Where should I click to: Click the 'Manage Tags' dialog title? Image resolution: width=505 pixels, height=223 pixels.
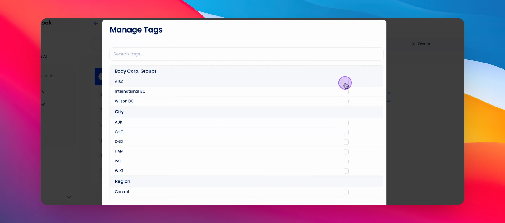[136, 30]
